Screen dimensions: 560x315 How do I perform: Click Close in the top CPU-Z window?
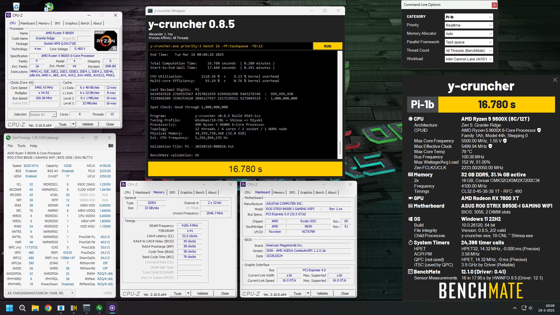(x=110, y=124)
